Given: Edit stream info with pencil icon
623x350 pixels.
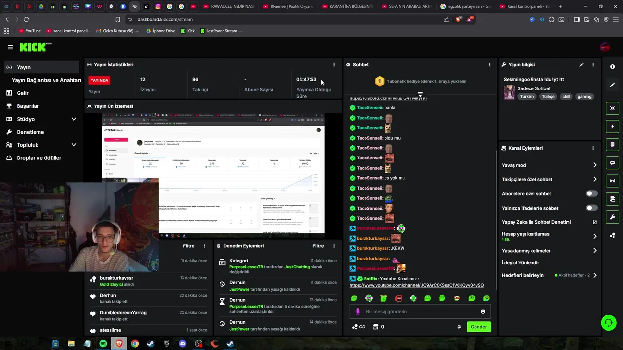Looking at the screenshot, I should (x=581, y=64).
